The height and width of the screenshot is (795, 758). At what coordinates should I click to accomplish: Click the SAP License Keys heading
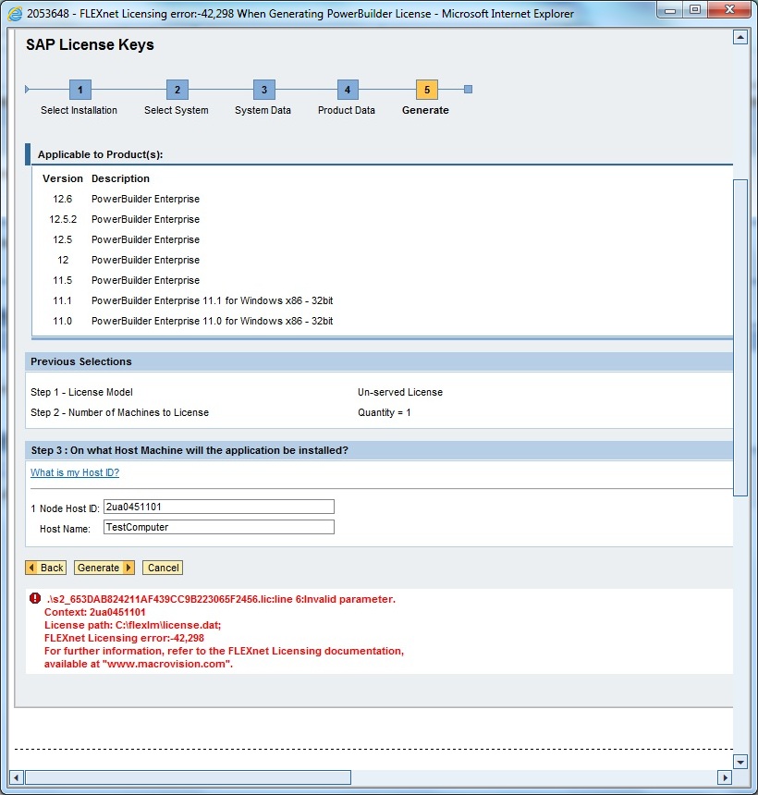point(90,44)
